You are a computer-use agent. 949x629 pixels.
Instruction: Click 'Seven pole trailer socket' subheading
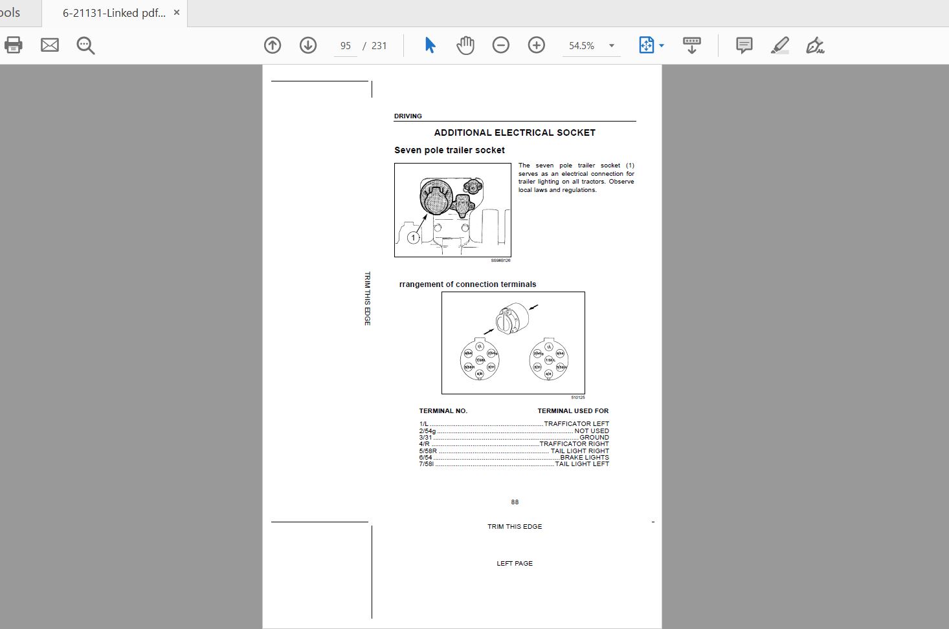pos(449,150)
